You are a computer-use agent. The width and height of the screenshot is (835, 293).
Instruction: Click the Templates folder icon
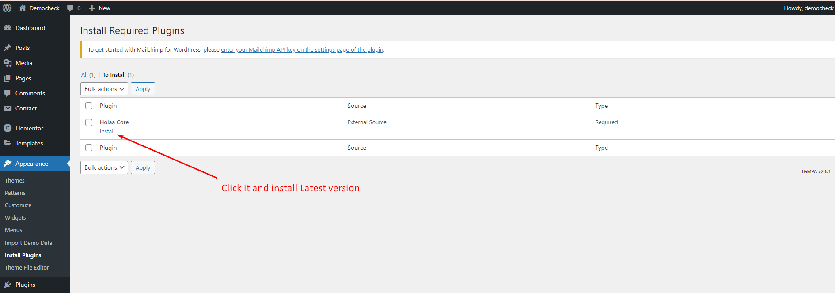click(8, 143)
